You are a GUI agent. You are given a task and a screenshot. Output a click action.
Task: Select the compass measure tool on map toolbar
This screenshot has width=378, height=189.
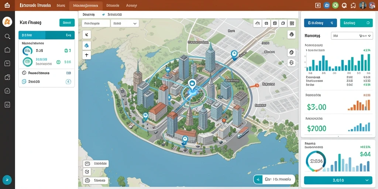click(258, 23)
